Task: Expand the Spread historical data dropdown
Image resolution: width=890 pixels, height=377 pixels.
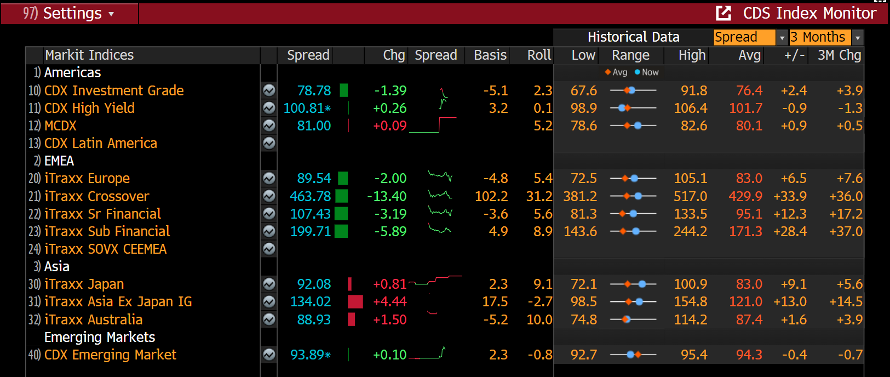Action: pos(782,37)
